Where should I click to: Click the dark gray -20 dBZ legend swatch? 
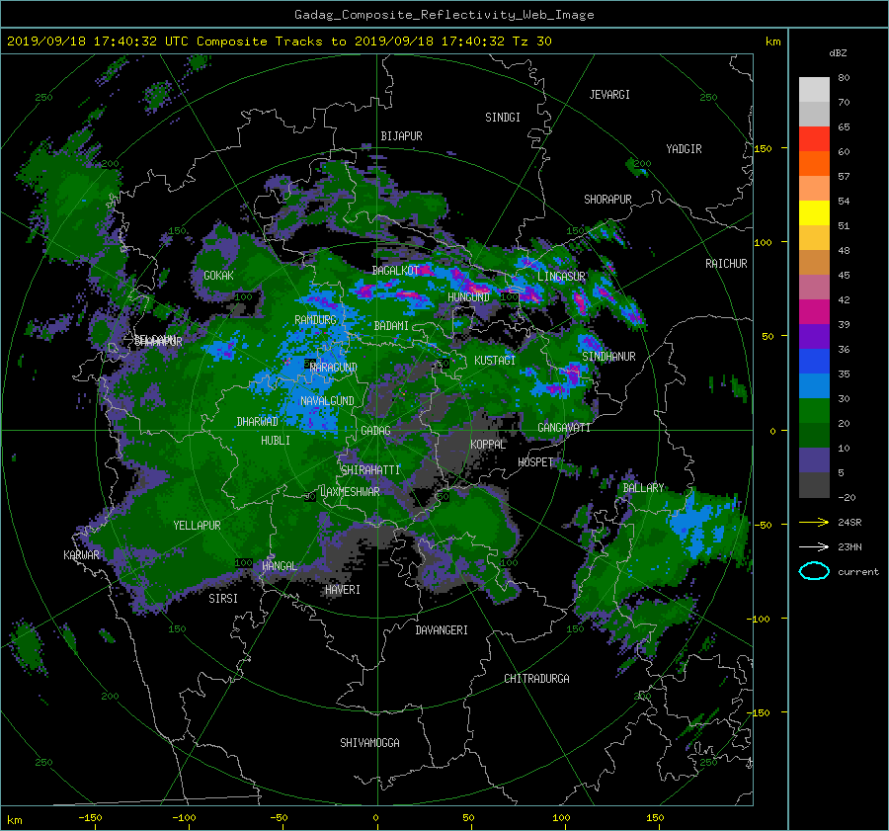814,485
